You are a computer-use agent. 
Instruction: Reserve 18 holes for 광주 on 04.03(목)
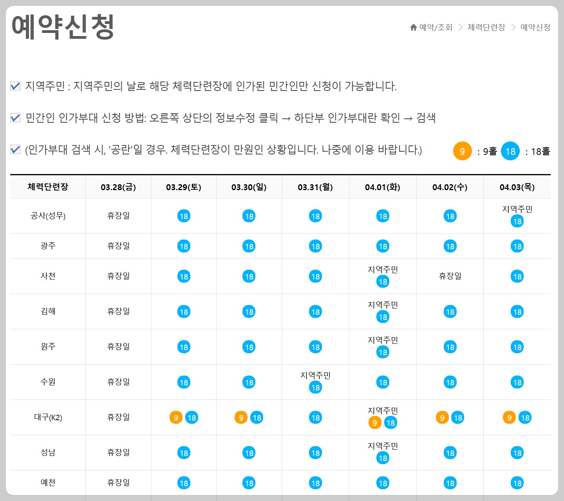pos(517,246)
